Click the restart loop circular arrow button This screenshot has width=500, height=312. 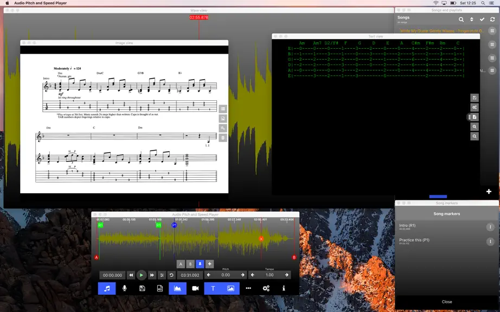coord(171,275)
